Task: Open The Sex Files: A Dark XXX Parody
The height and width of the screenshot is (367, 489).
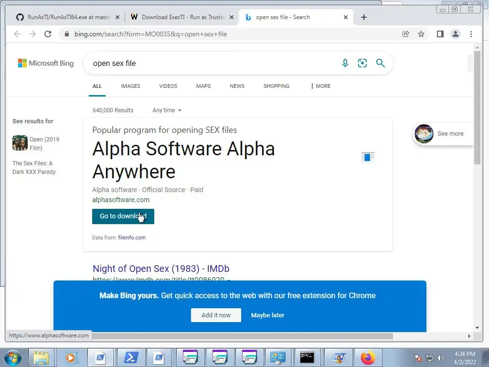Action: coord(34,168)
